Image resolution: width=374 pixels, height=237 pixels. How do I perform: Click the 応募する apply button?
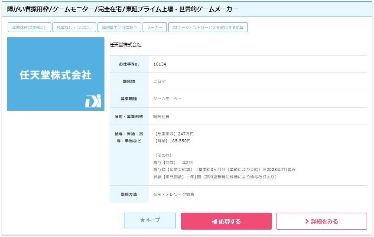tap(226, 221)
